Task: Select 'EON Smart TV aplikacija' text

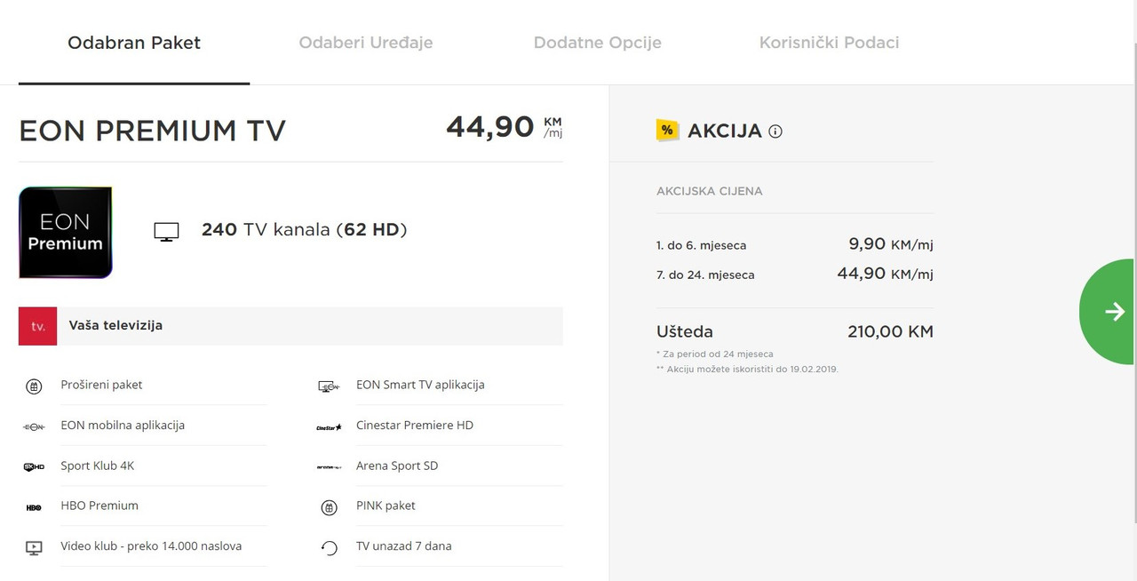Action: tap(420, 385)
